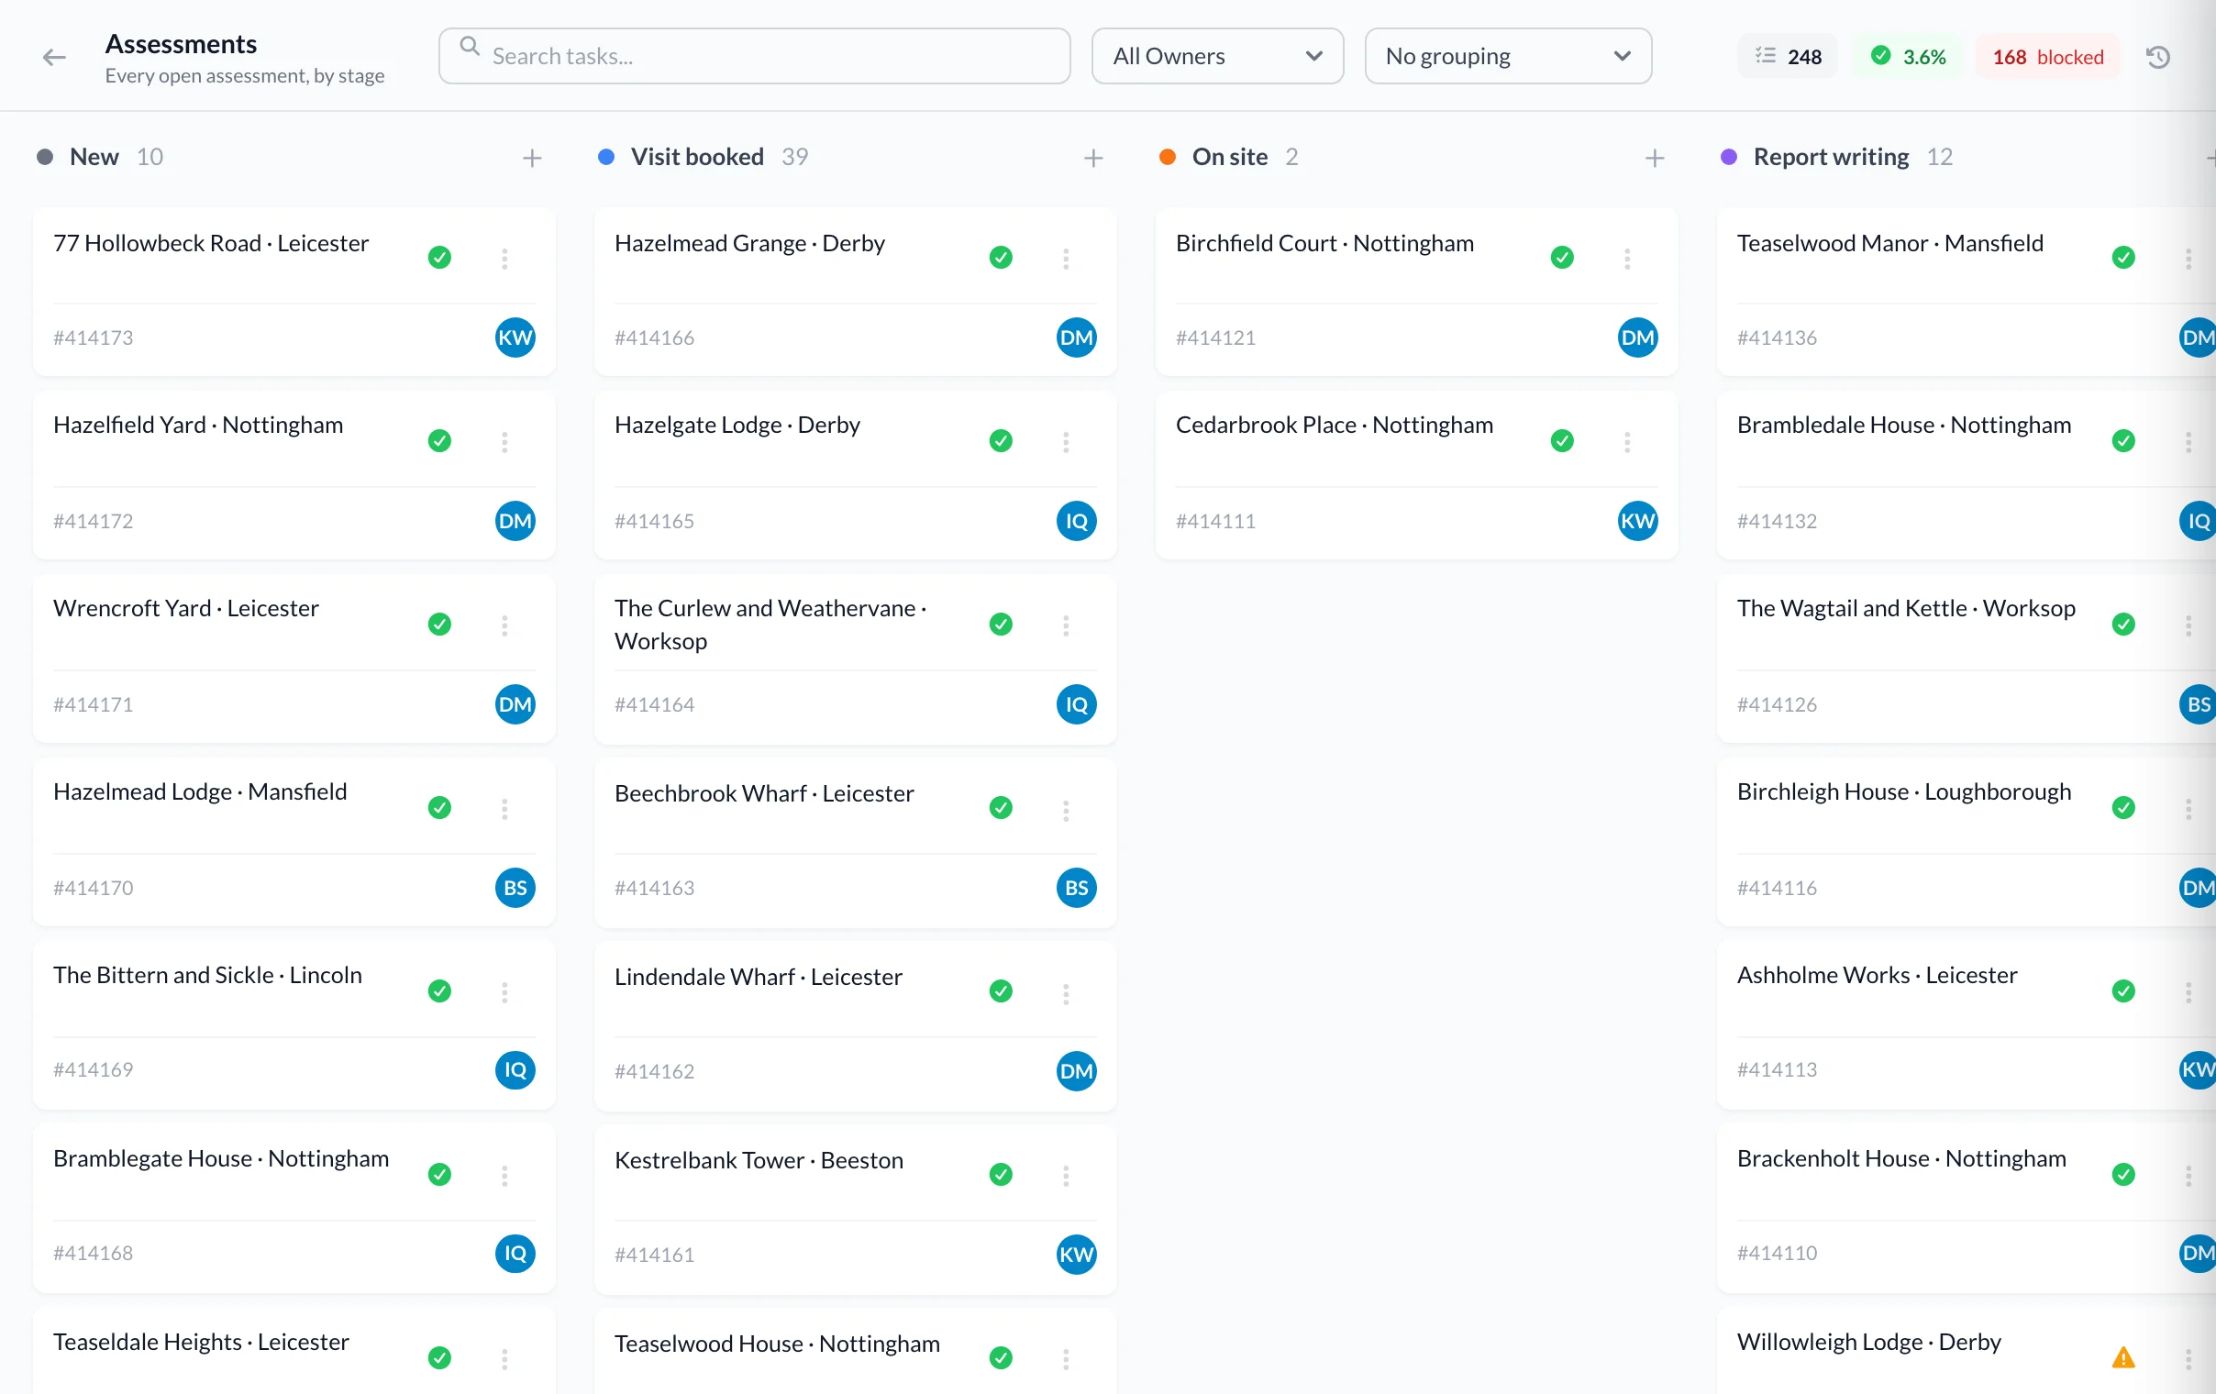Viewport: 2216px width, 1394px height.
Task: Open the menu for Birchfield Court card
Action: (1627, 258)
